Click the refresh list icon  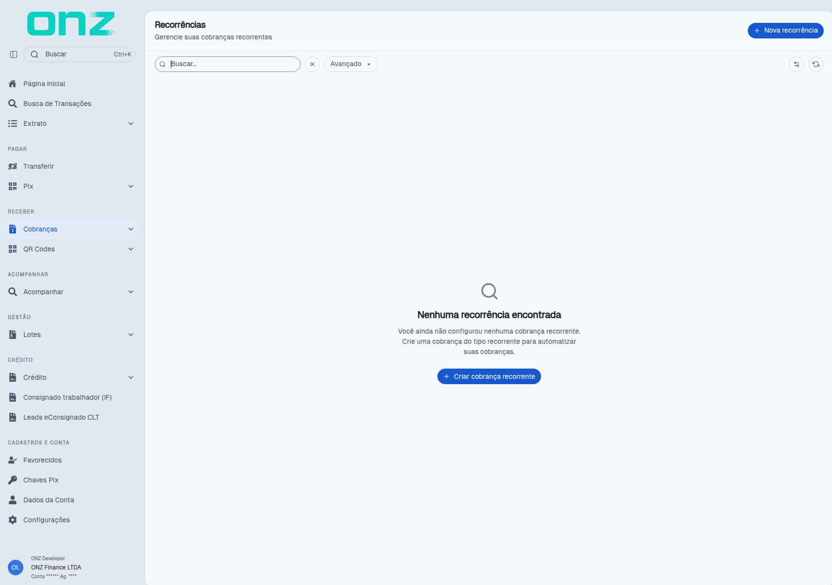[816, 64]
